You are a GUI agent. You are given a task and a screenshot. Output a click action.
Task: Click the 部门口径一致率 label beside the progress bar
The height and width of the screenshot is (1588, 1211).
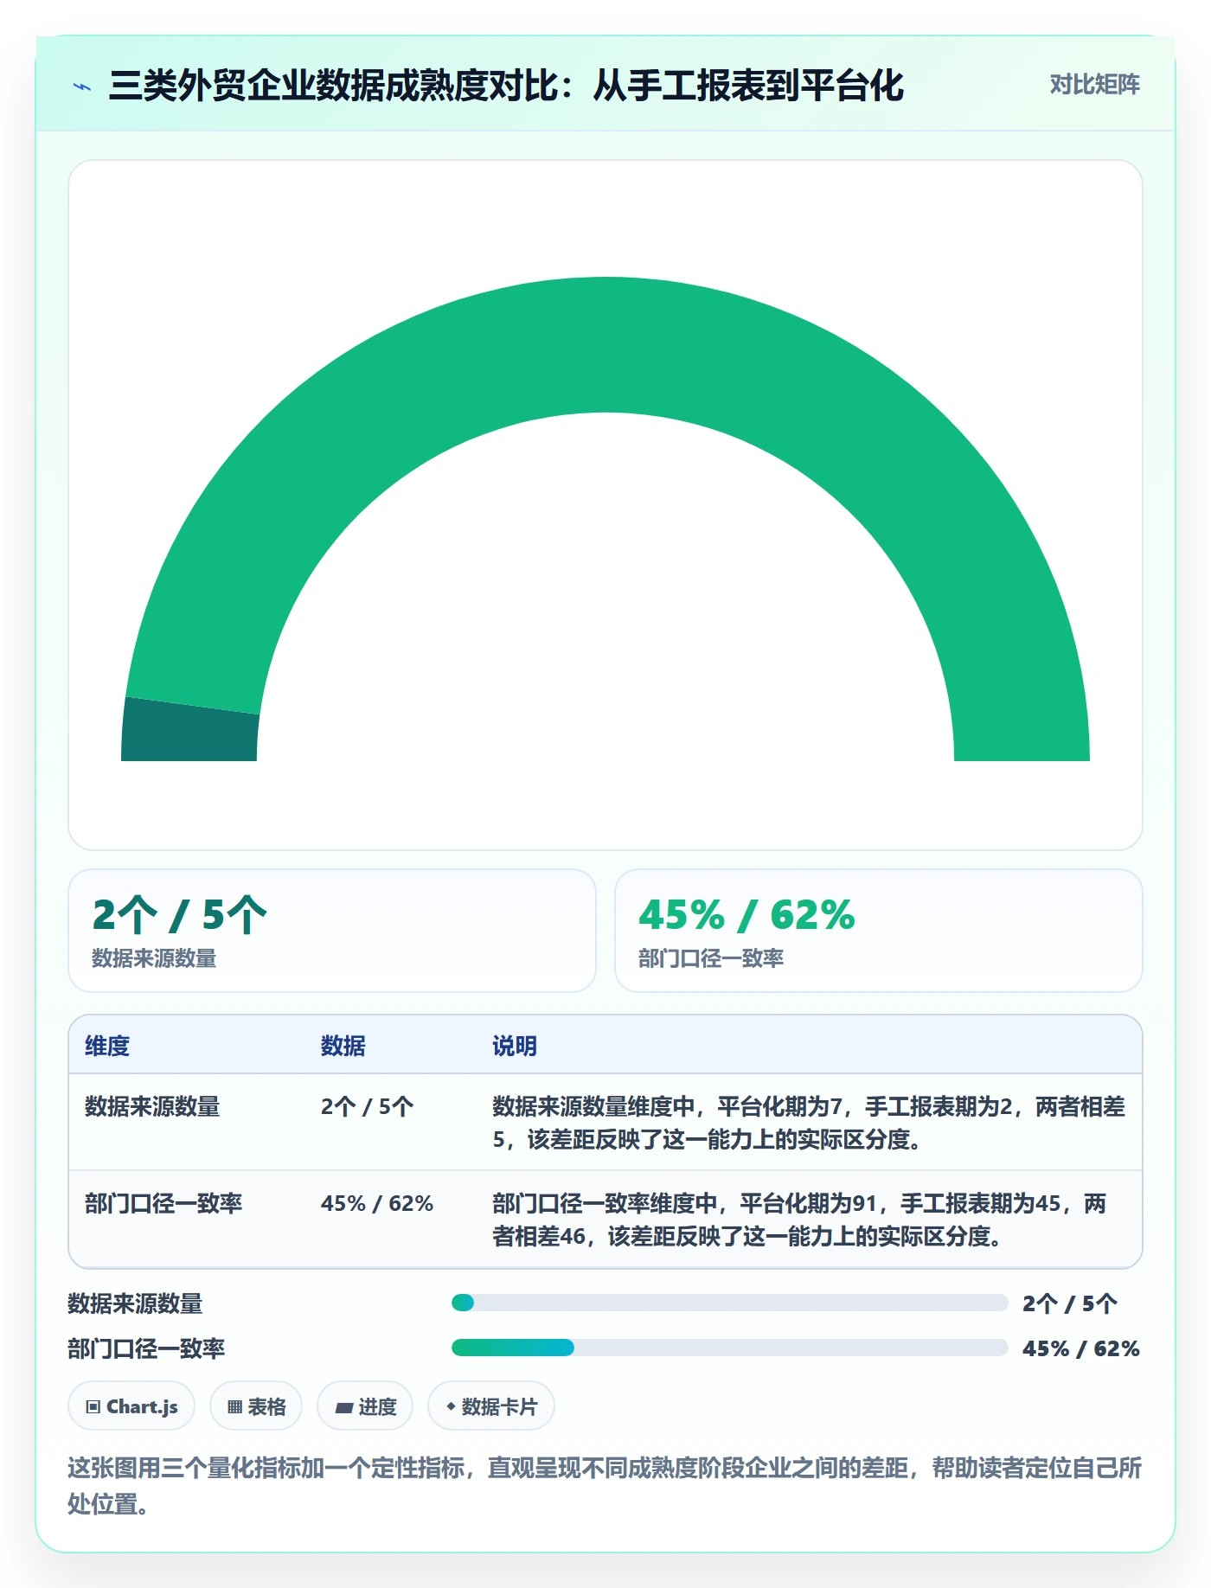146,1348
